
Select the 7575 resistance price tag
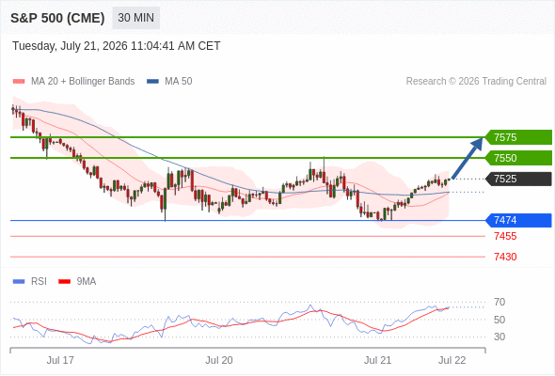[518, 137]
